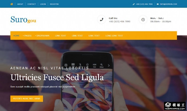This screenshot has width=187, height=111.
Task: Open the ABOUT link in top bar
Action: coord(20,4)
